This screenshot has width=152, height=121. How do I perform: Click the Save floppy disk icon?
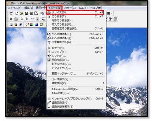coord(26,13)
